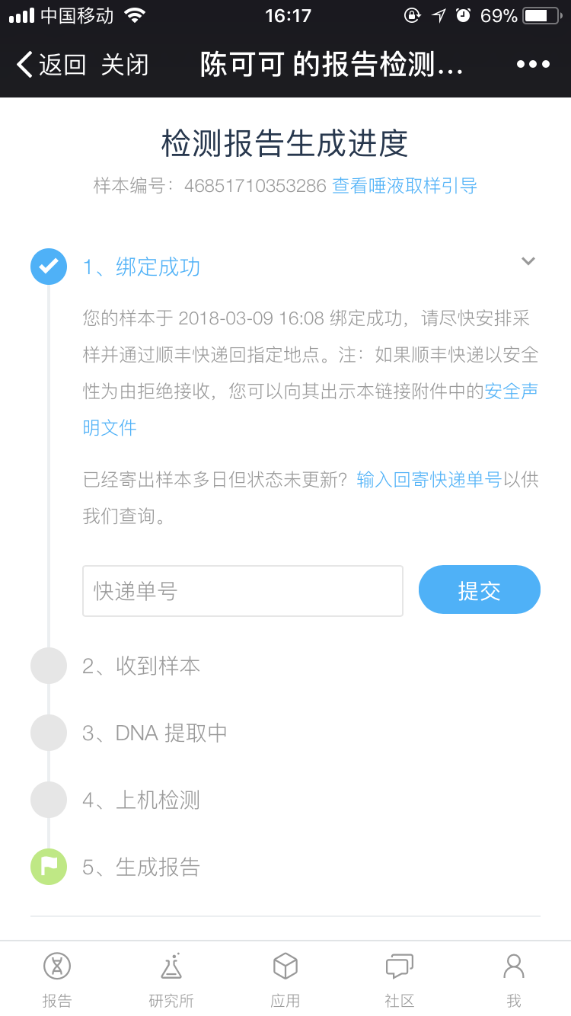Open the 安全声明文件 link
The image size is (571, 1016).
311,409
